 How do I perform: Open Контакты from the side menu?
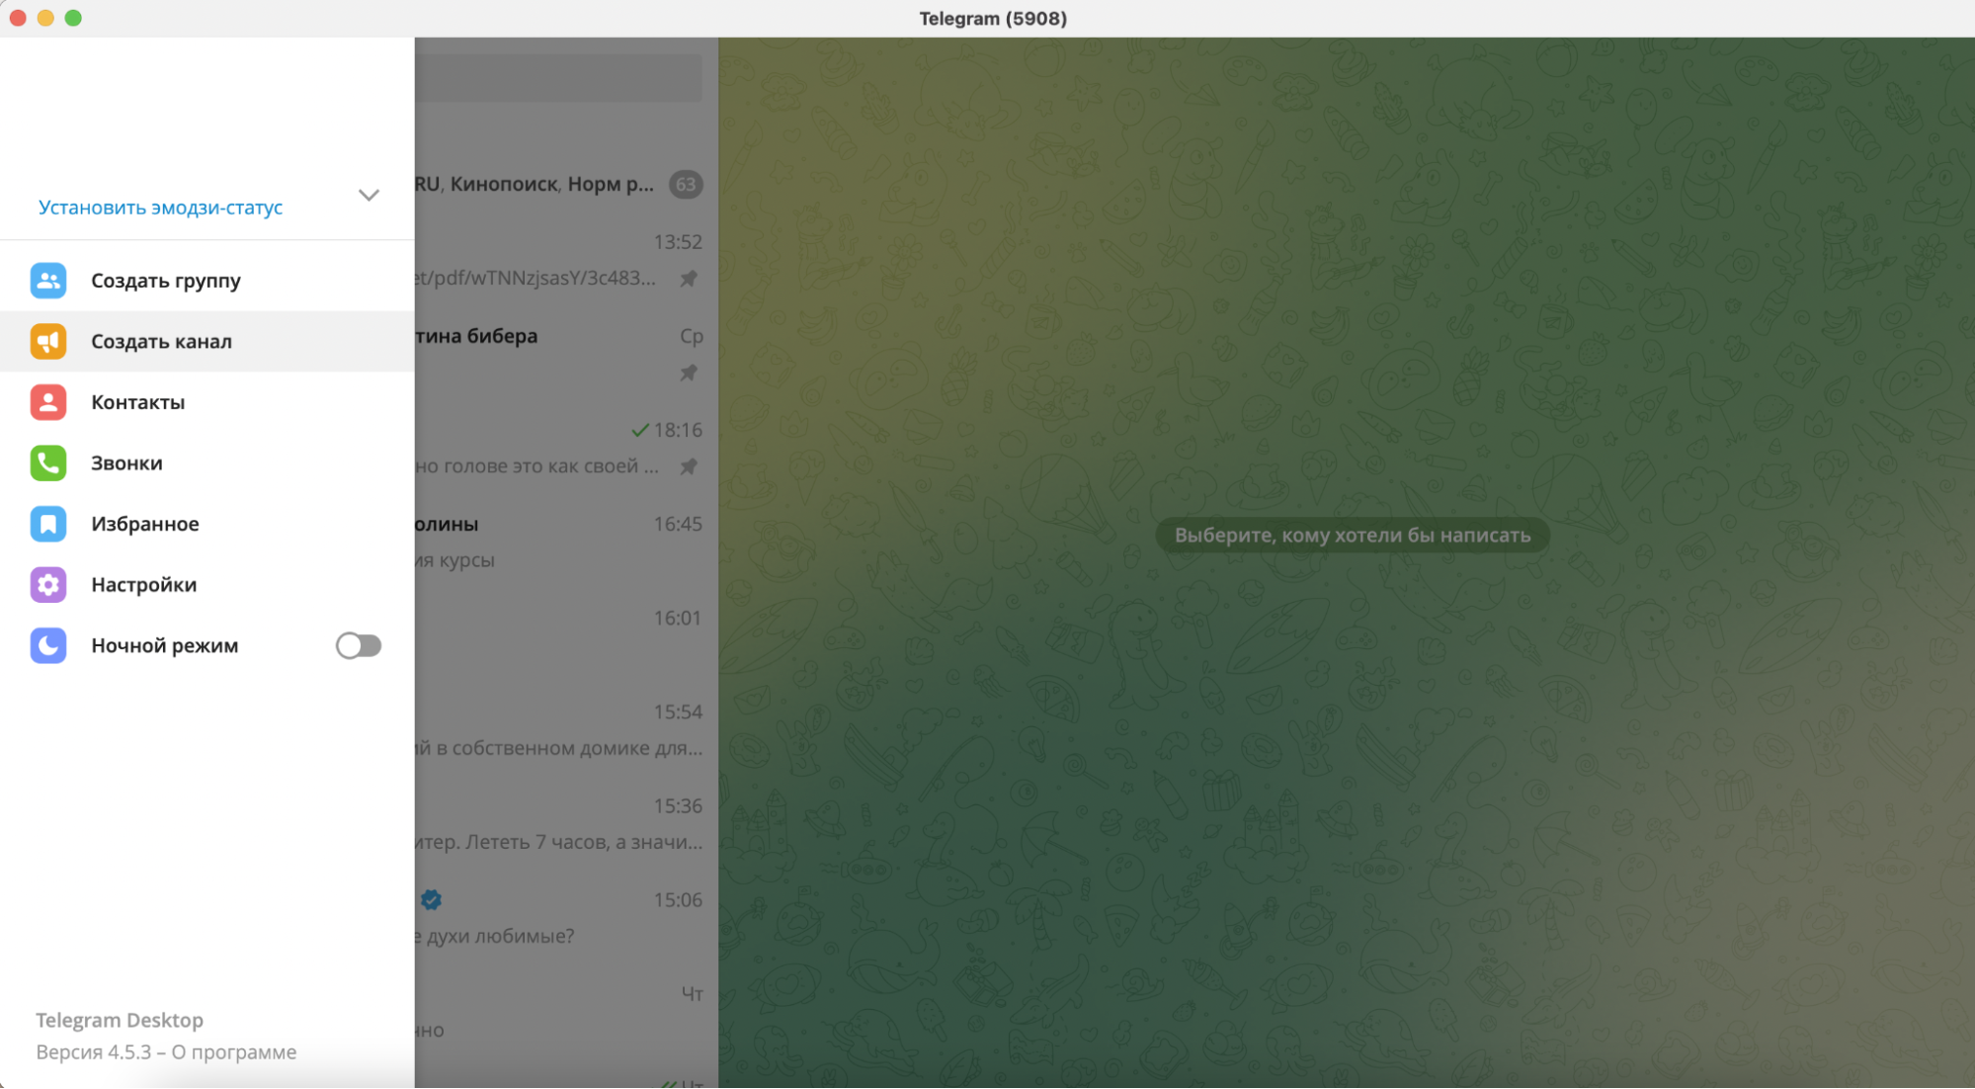[x=207, y=402]
